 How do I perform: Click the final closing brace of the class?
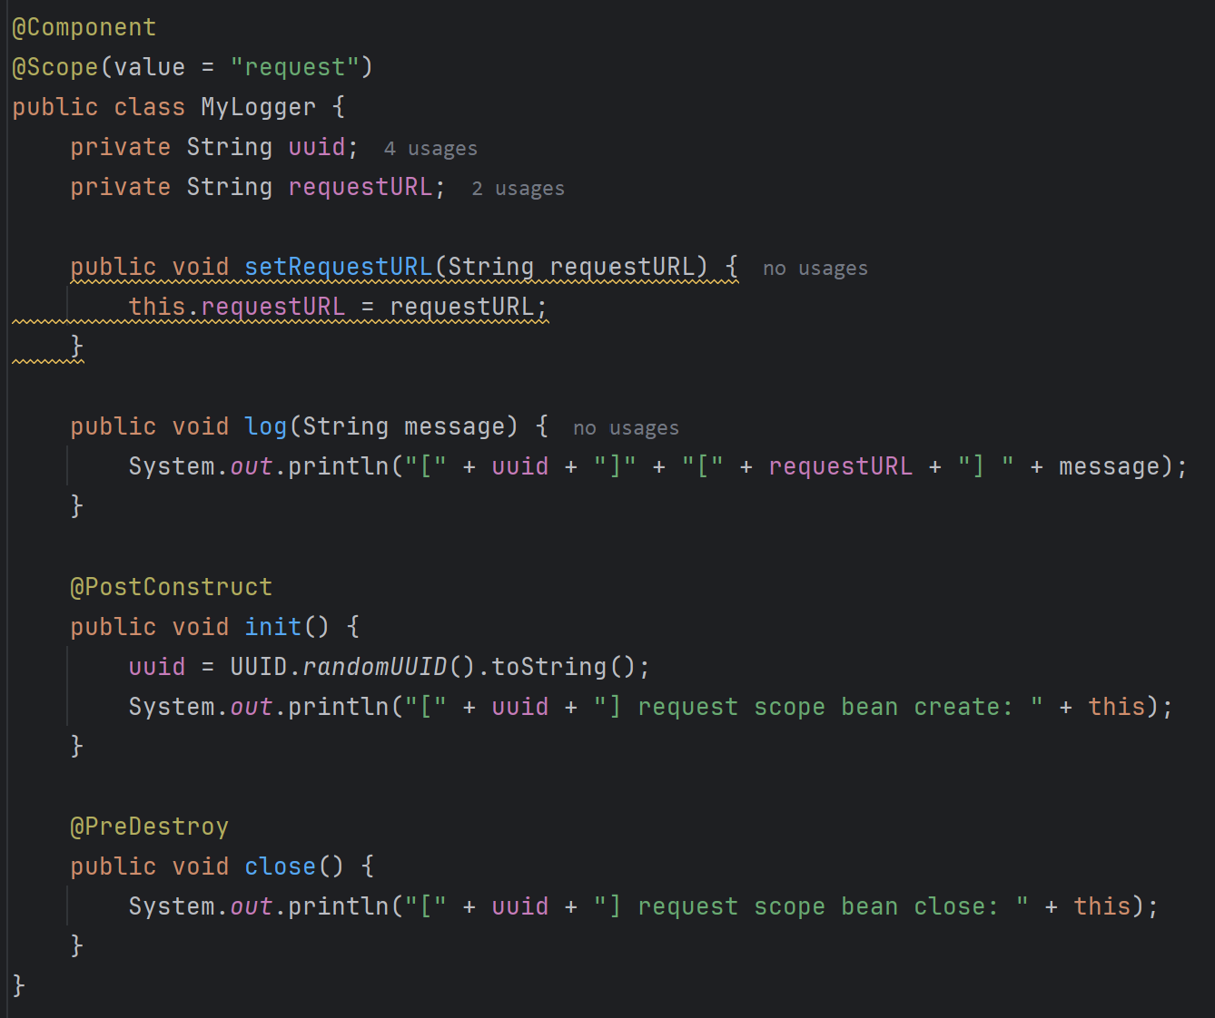click(x=19, y=985)
